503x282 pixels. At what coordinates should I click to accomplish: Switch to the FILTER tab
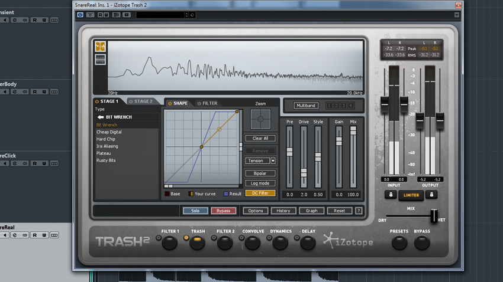click(x=207, y=103)
